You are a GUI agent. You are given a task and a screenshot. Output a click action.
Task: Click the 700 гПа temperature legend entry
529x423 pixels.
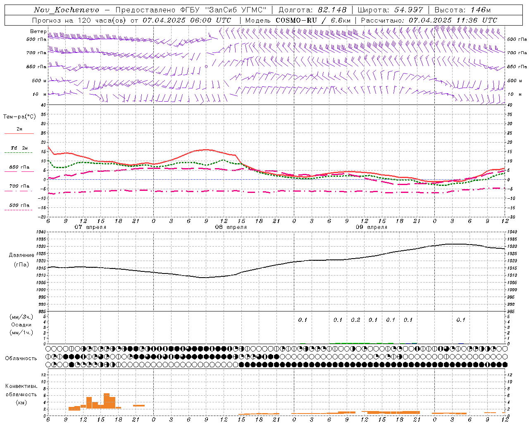pos(19,186)
